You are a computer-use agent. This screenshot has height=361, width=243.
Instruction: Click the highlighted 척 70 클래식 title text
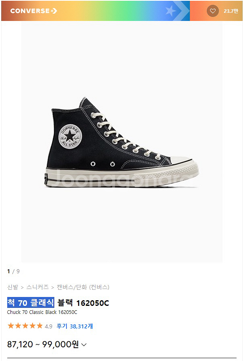pos(31,303)
